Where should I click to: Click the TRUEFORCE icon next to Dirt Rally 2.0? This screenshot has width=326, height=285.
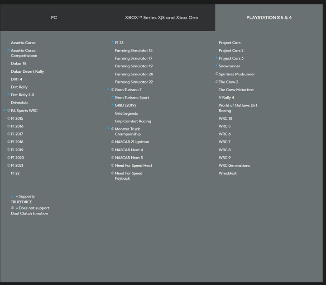tap(9, 95)
